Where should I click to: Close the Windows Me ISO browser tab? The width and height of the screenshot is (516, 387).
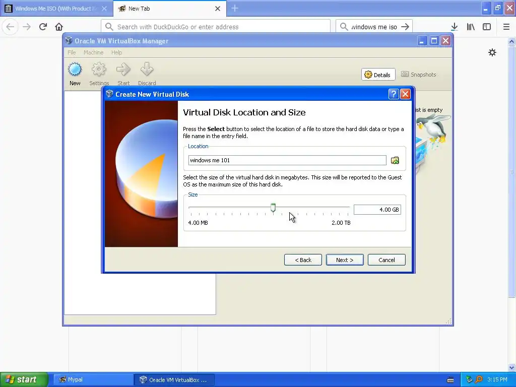[x=104, y=9]
